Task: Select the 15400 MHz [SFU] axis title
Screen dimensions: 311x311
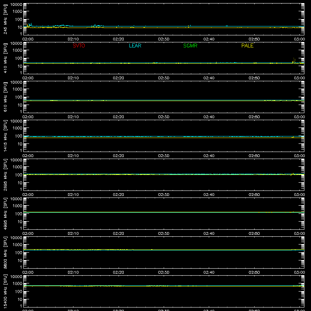Action: [5, 291]
